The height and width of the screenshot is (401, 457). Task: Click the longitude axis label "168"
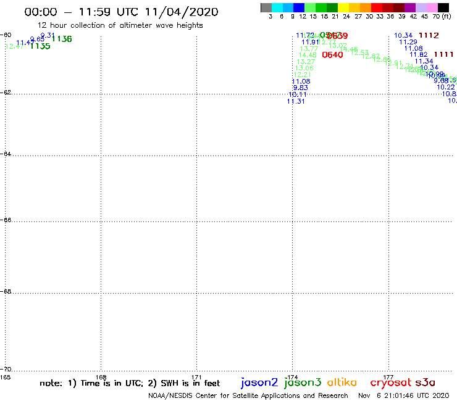101,378
